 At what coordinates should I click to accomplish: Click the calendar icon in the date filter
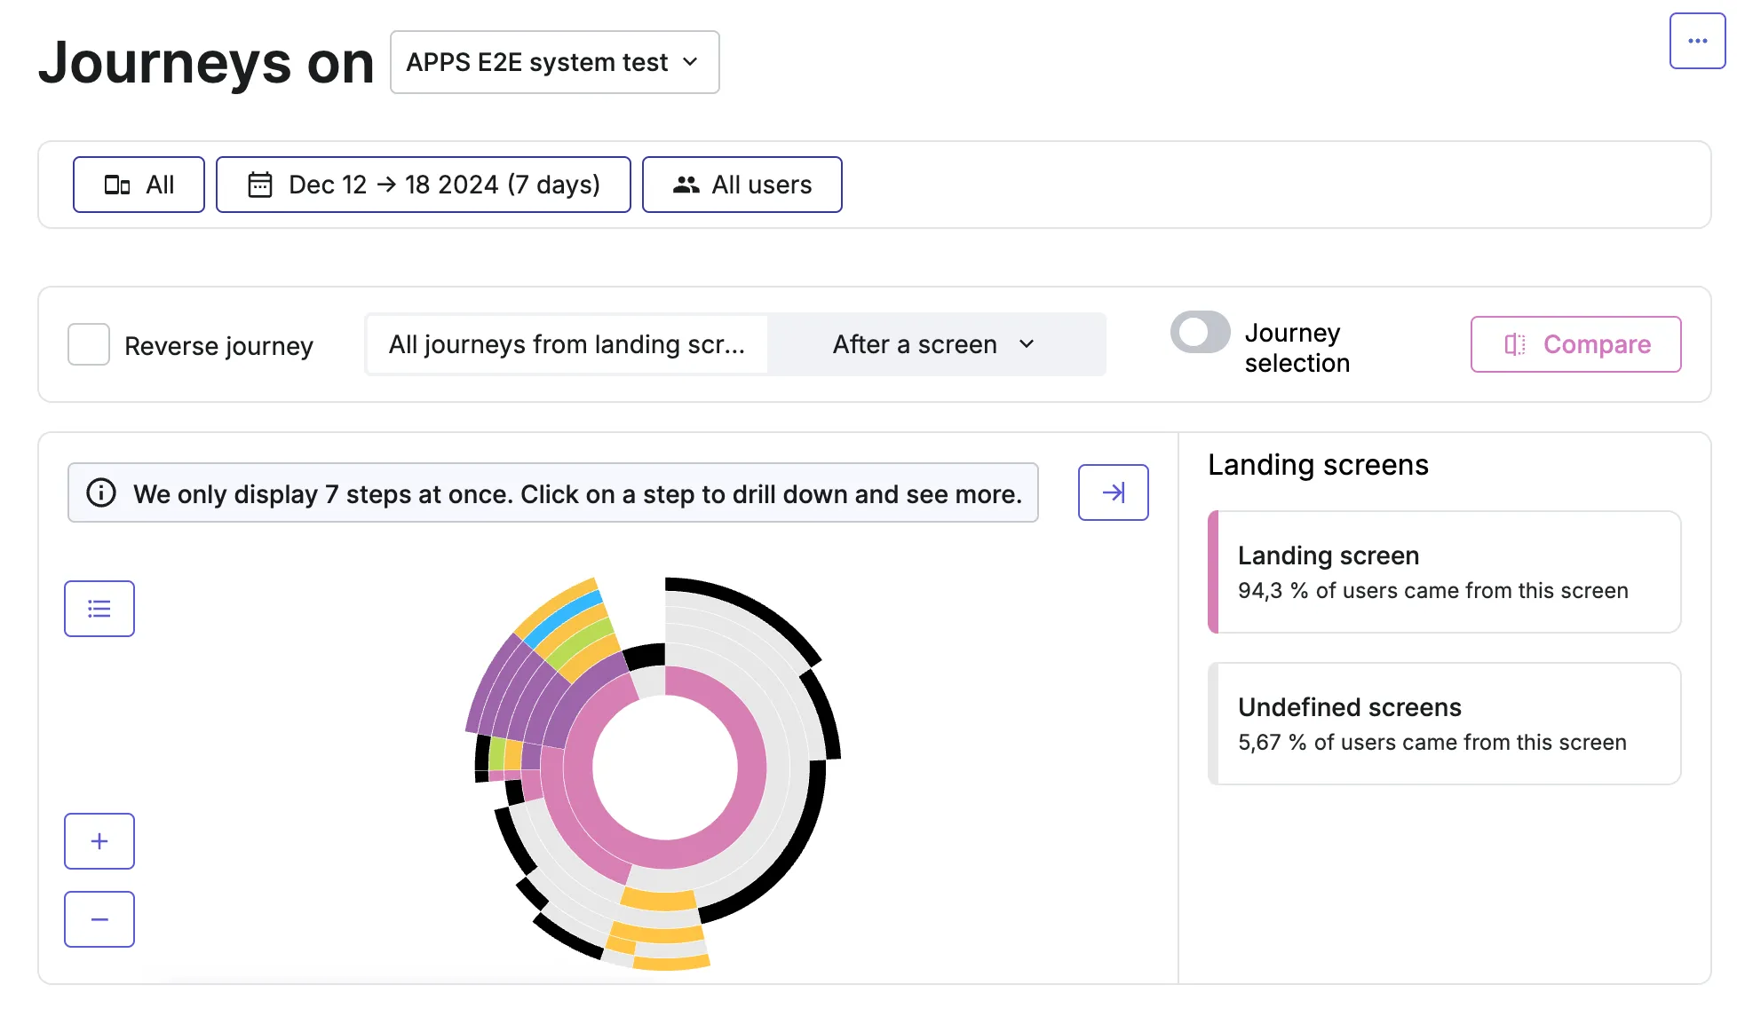pos(260,185)
